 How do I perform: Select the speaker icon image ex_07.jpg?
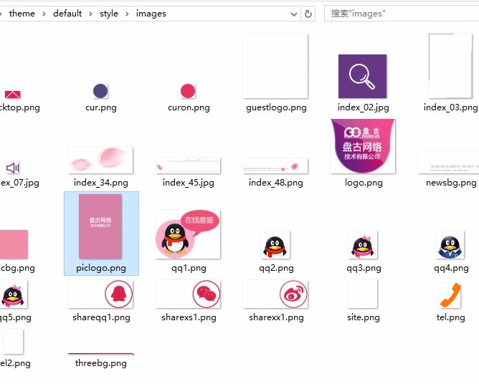13,168
